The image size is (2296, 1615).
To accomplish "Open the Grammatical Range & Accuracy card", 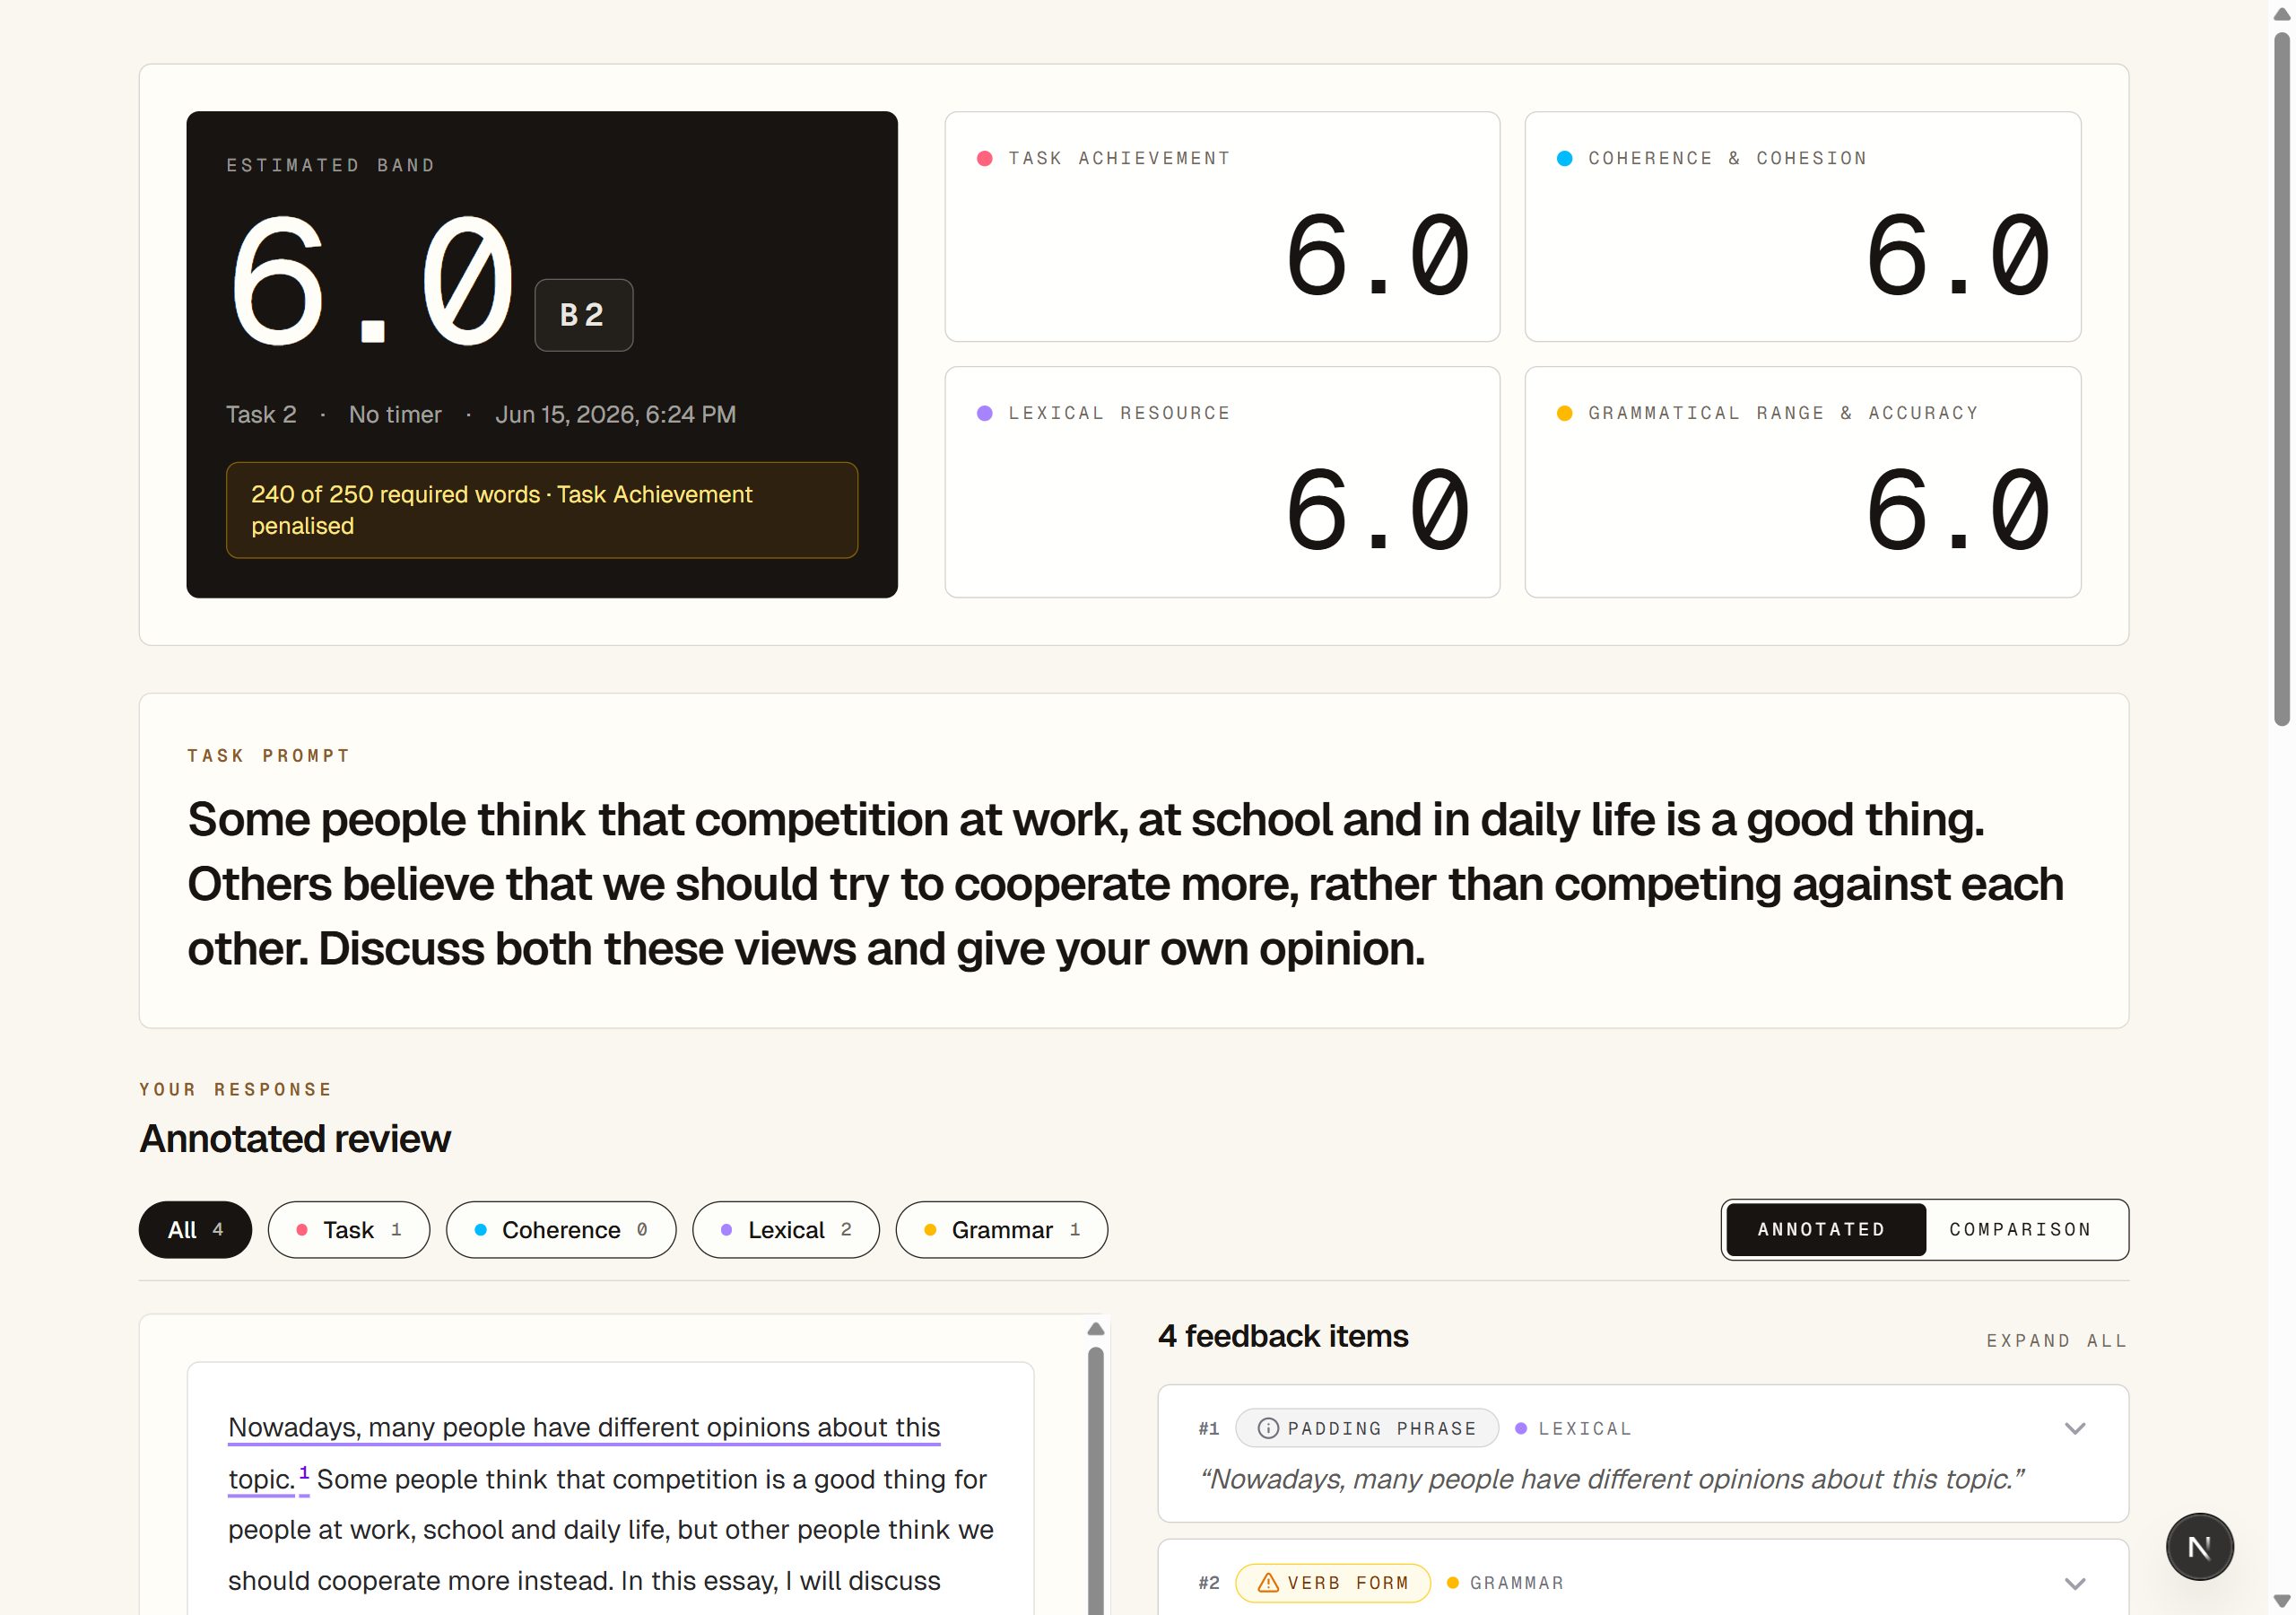I will 1802,481.
